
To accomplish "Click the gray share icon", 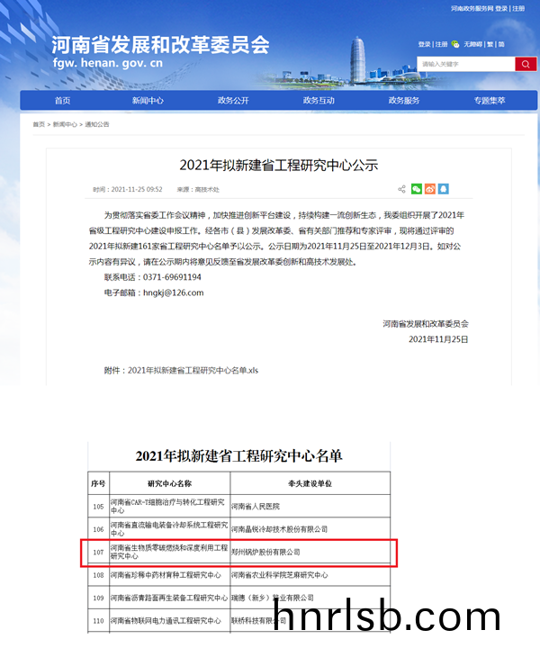I will pos(401,189).
